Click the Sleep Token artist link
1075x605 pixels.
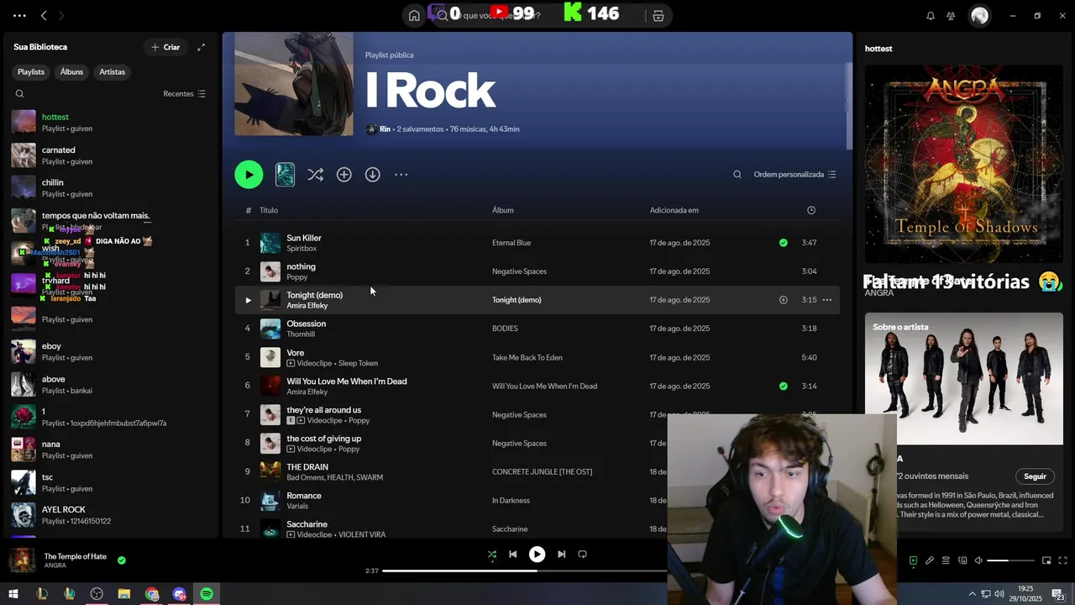[358, 363]
